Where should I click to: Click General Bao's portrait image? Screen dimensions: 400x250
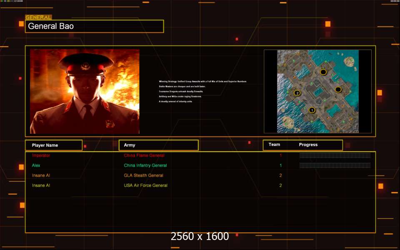(85, 91)
